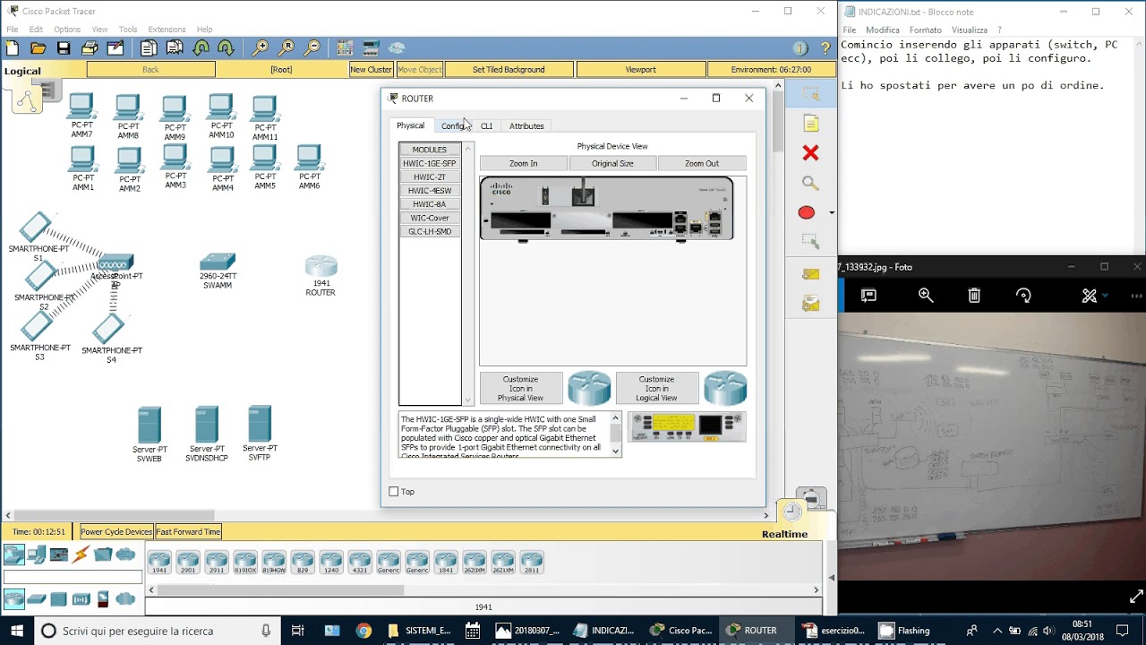Open the custom devices dialog icon
Viewport: 1146px width, 645px height.
click(x=371, y=48)
